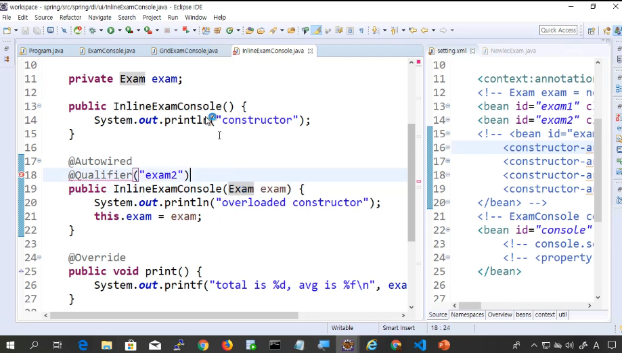
Task: Switch to NewlecExam.java editor tab
Action: coord(510,51)
